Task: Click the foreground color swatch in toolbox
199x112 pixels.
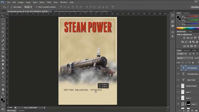Action: (2, 100)
